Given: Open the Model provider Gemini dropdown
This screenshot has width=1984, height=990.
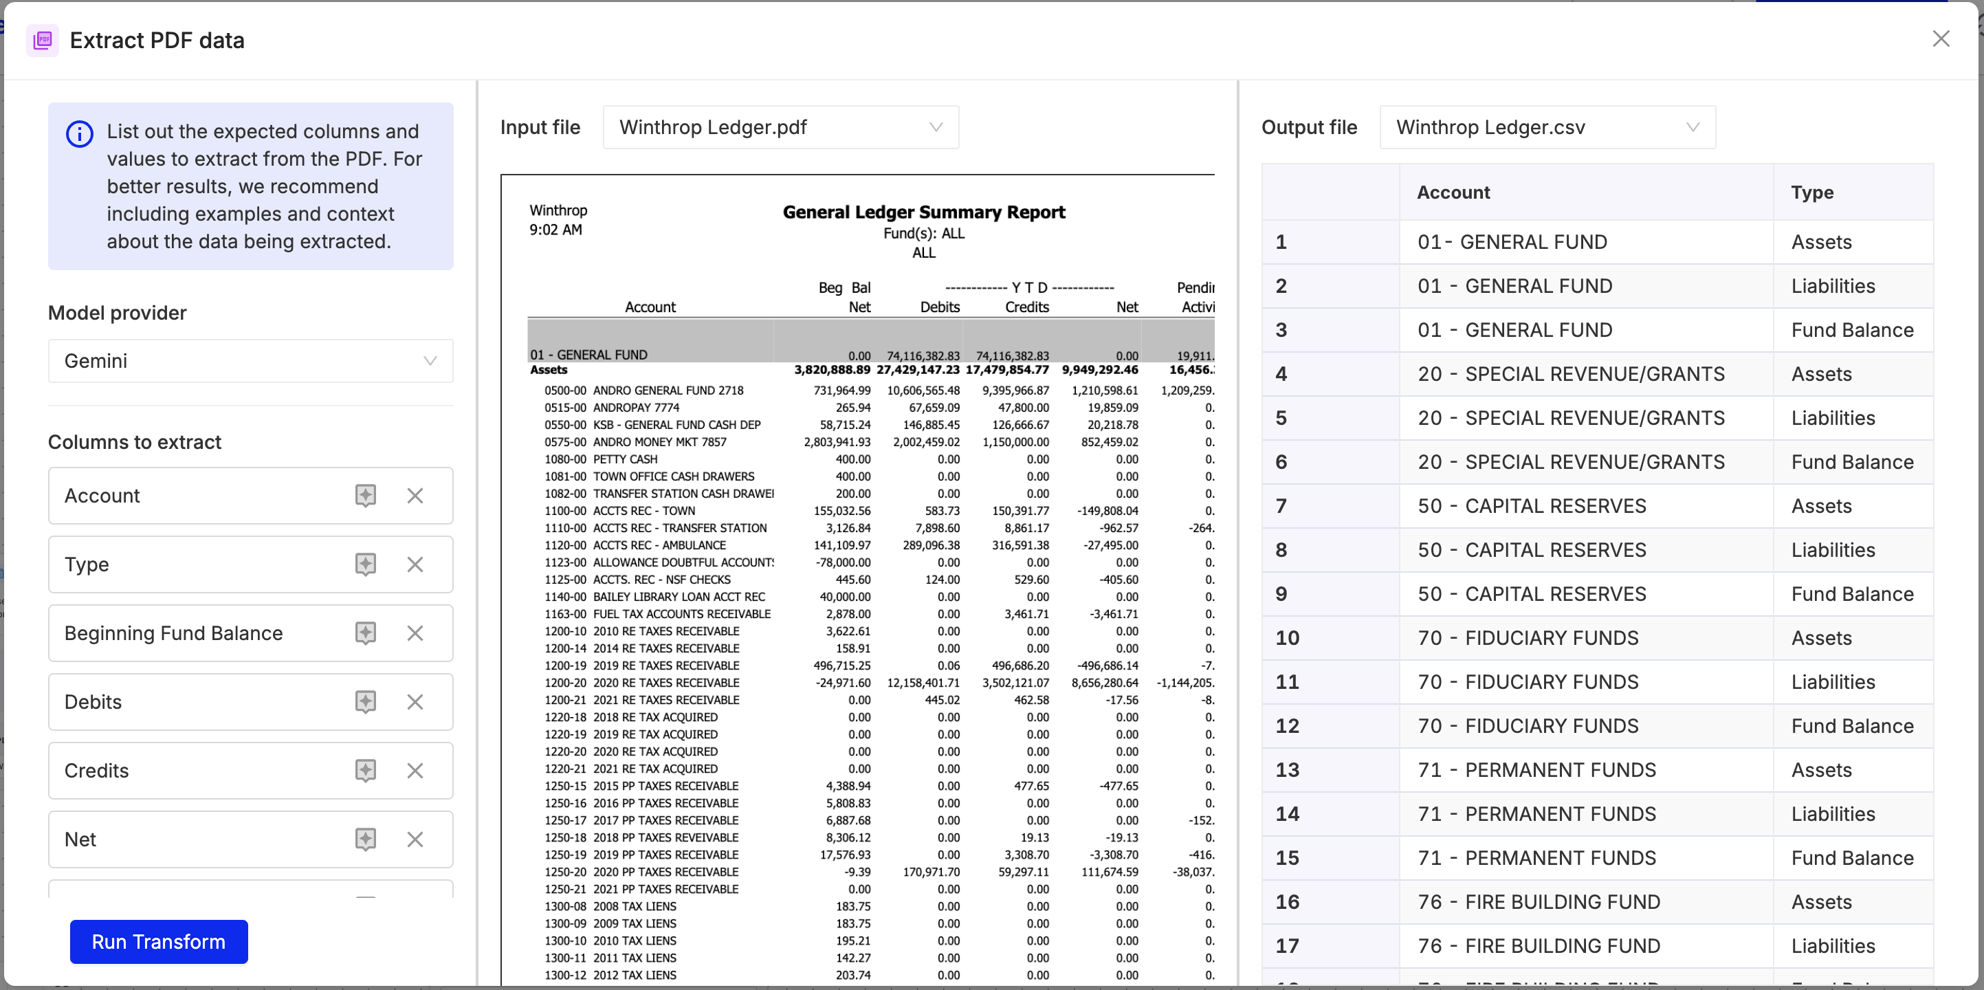Looking at the screenshot, I should [250, 360].
